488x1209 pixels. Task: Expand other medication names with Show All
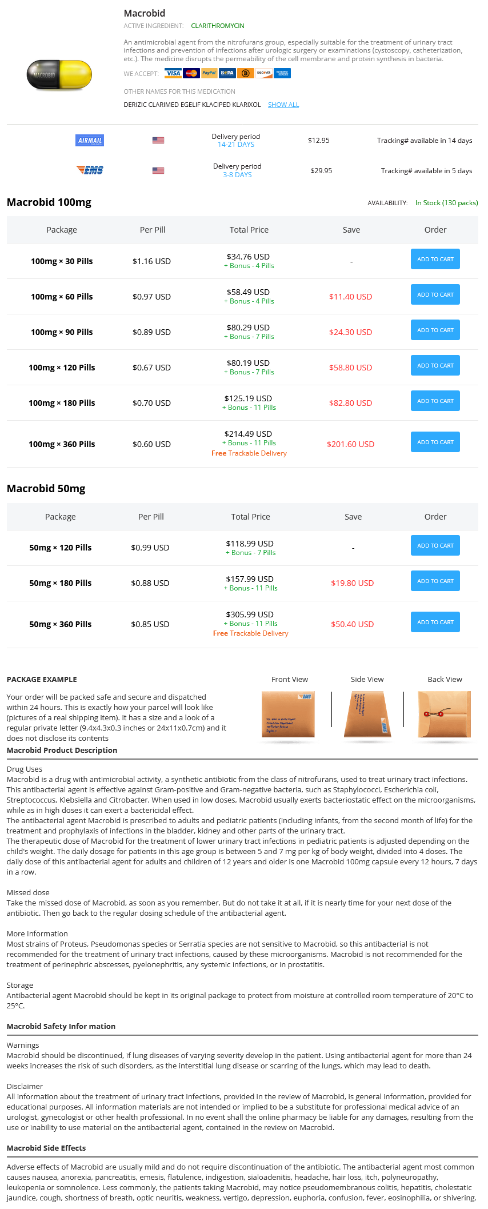(x=283, y=105)
